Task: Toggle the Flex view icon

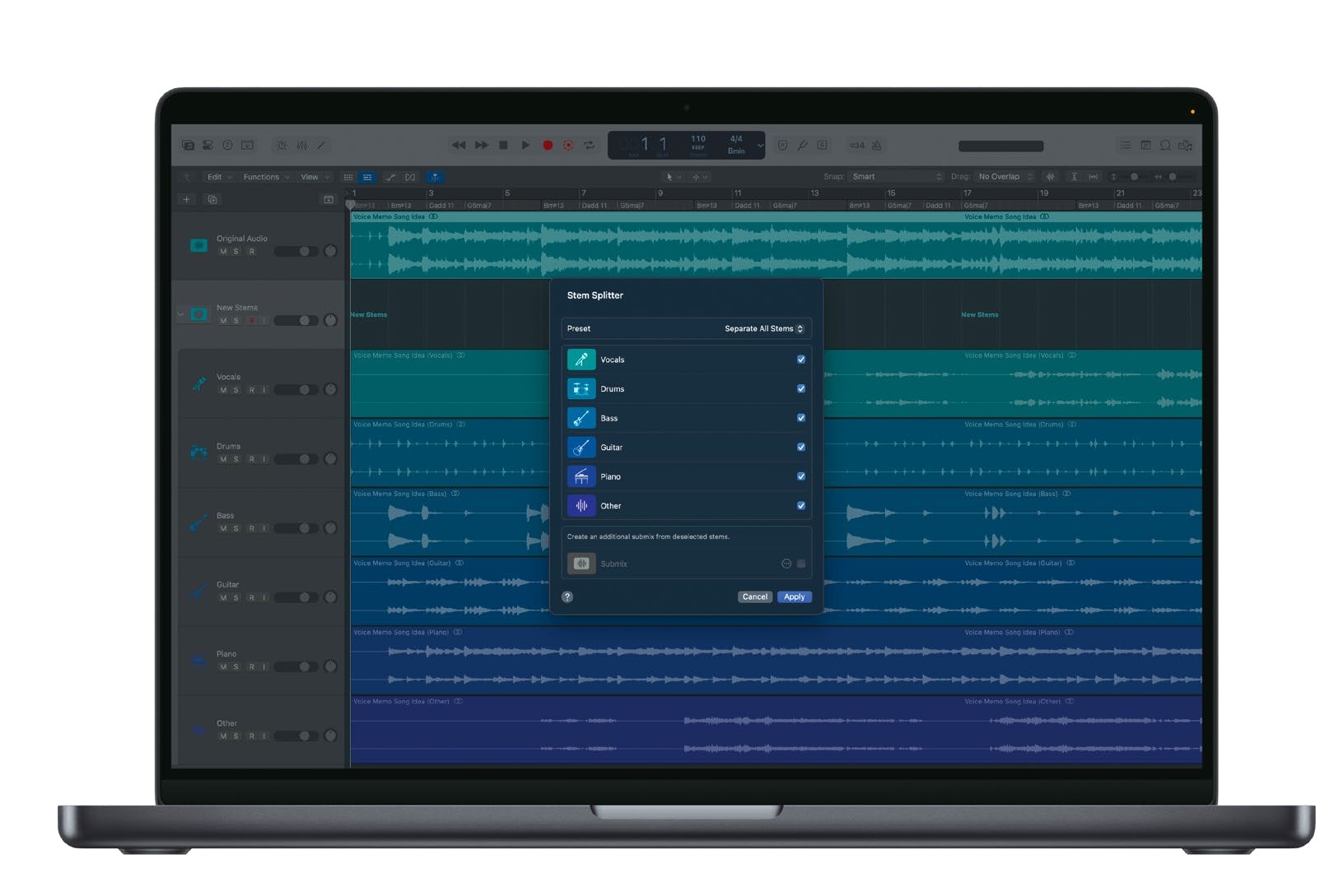Action: 410,177
